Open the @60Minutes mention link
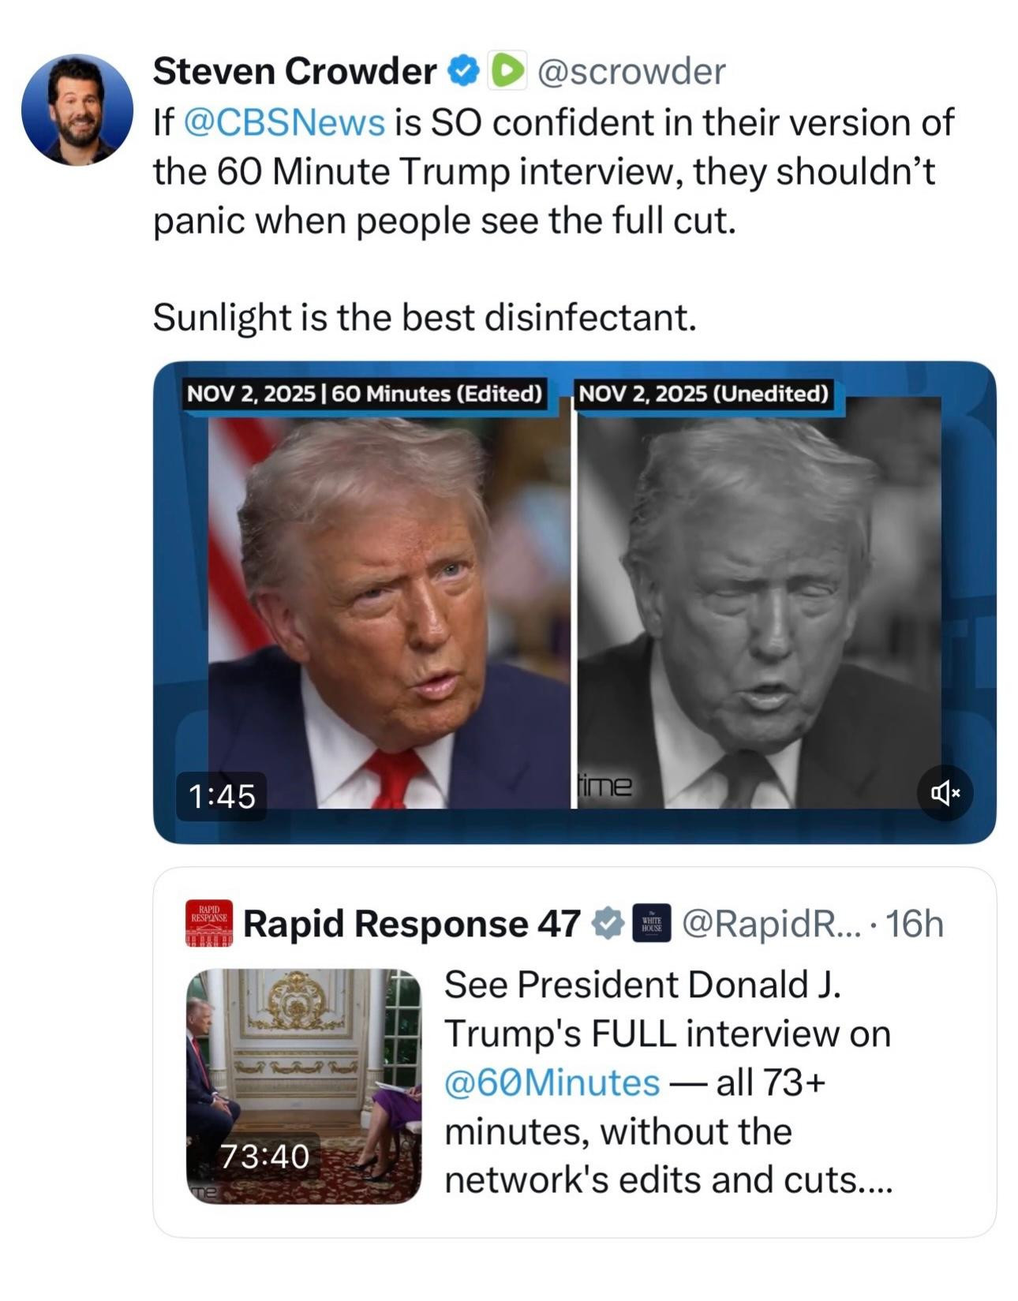This screenshot has height=1301, width=1018. [552, 1082]
